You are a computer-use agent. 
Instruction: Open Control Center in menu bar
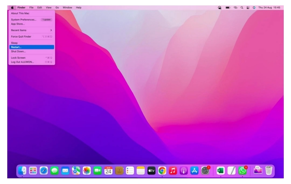[248, 8]
